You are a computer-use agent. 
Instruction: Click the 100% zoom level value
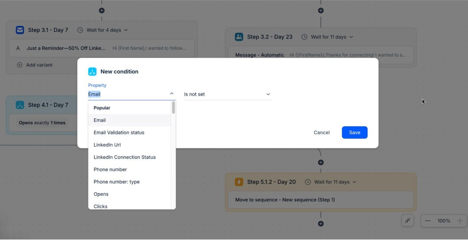444,221
